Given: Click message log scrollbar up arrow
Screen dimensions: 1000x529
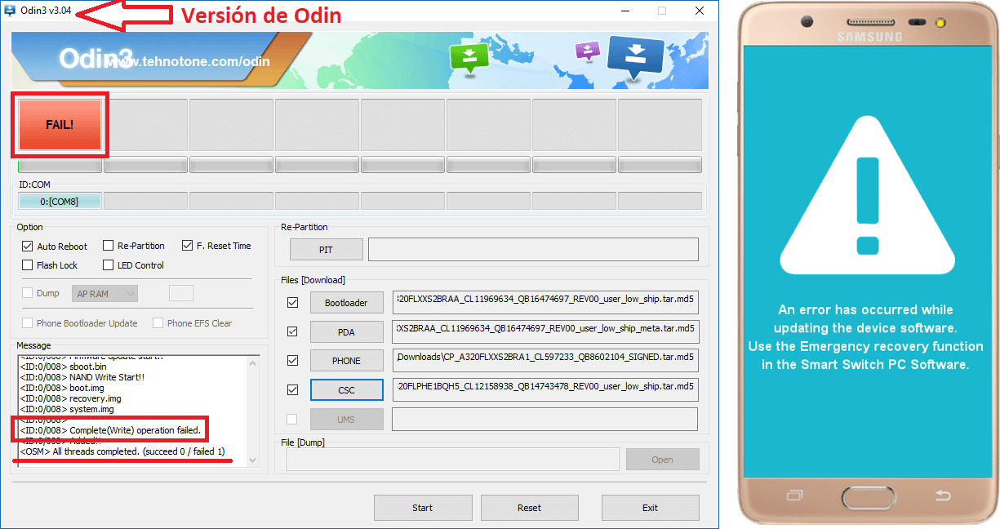Looking at the screenshot, I should point(252,362).
